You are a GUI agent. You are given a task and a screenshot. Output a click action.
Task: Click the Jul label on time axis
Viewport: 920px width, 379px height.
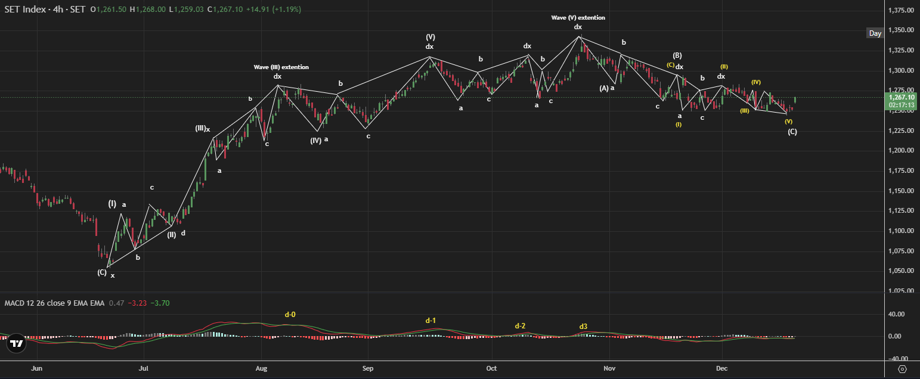point(144,369)
